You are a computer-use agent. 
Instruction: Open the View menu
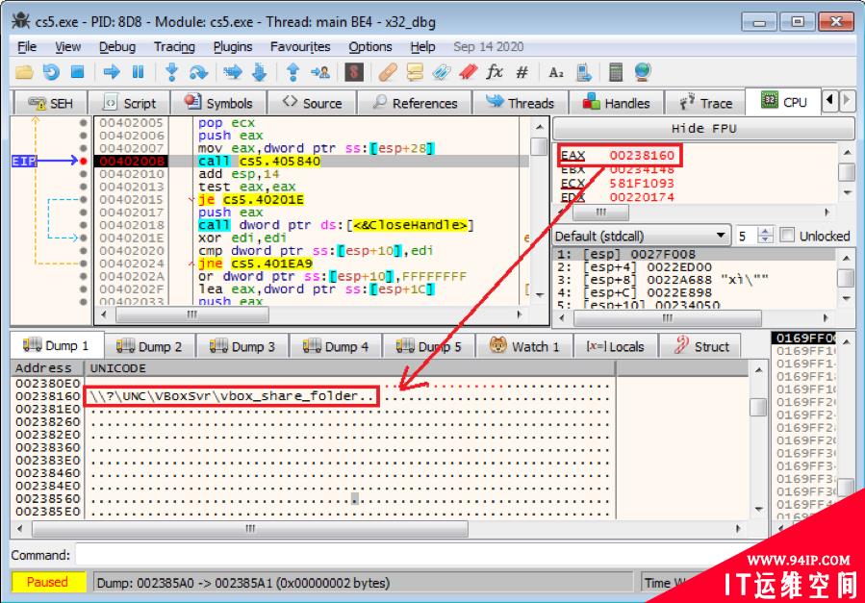(68, 47)
